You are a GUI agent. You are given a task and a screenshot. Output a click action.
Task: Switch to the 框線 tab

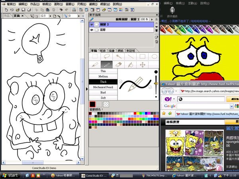(x=103, y=51)
